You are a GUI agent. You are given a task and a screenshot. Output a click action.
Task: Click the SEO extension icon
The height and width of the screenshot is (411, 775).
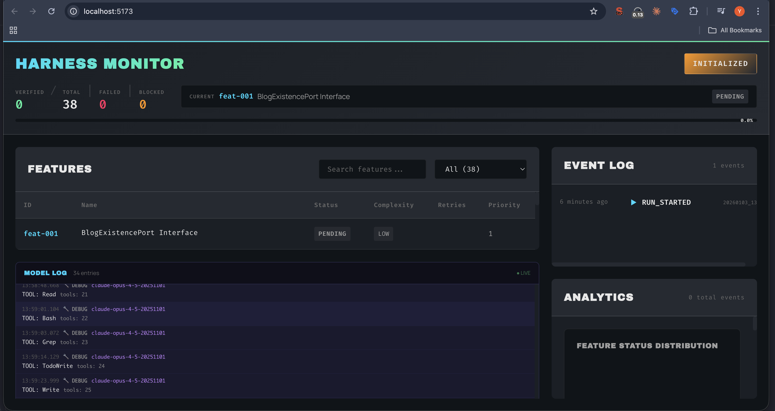[x=619, y=11]
